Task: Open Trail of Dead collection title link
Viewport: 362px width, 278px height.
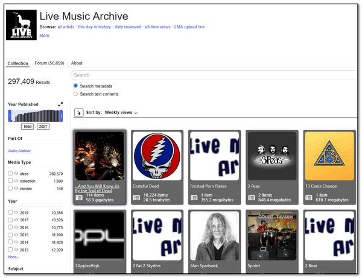Action: point(97,188)
